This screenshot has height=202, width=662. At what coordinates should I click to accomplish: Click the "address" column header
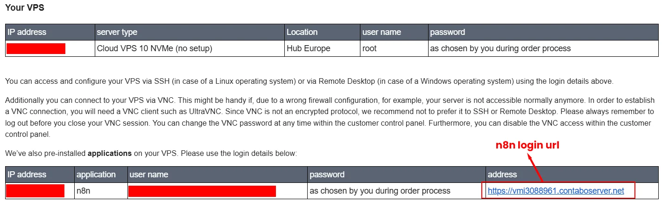coord(502,175)
